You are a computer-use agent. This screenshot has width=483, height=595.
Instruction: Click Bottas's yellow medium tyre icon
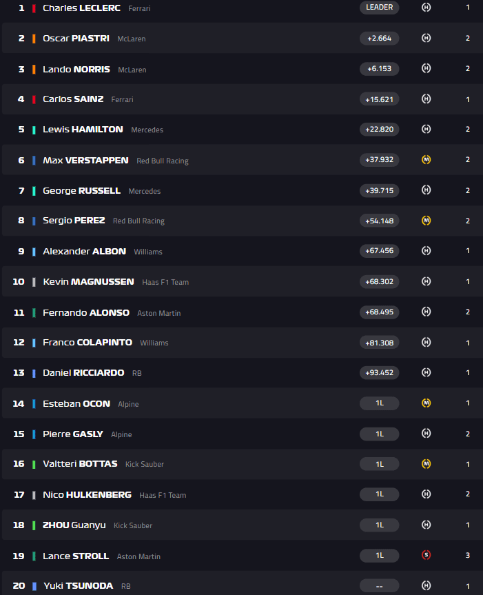coord(426,464)
